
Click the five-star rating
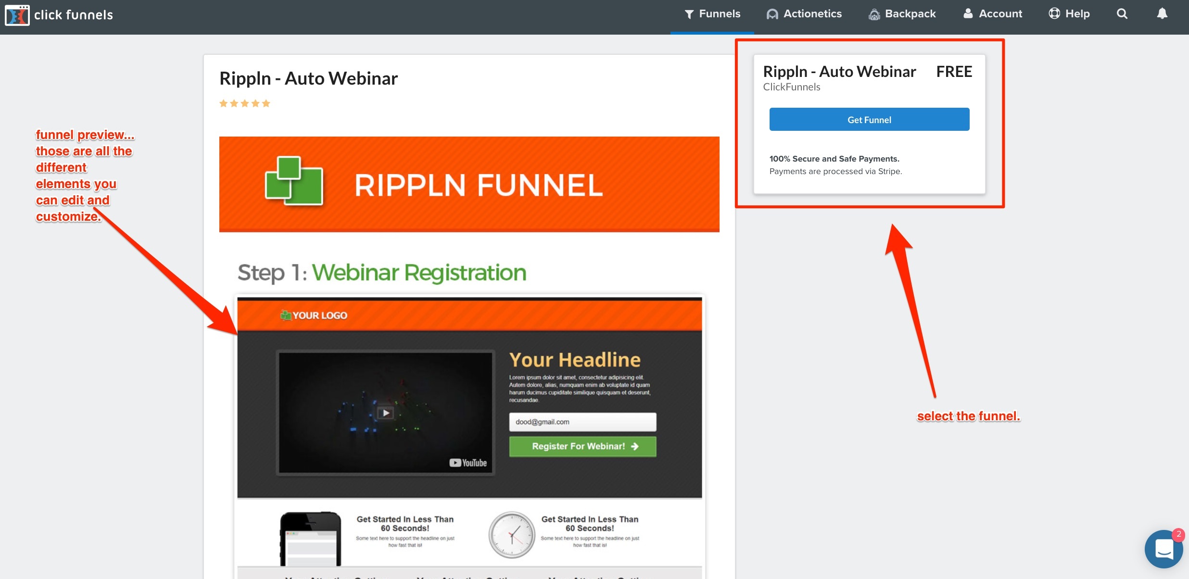coord(245,103)
